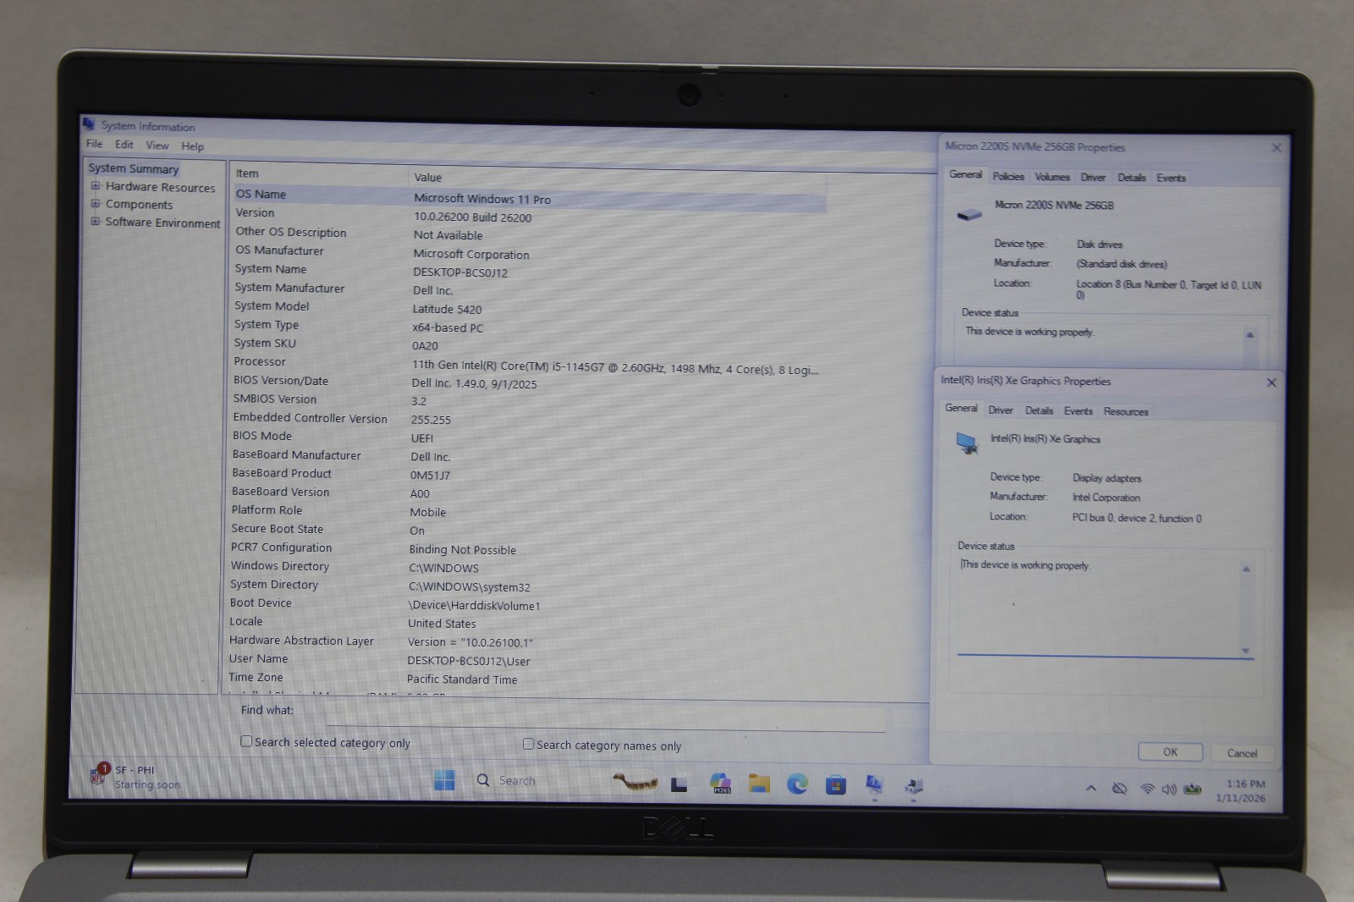
Task: Click the Item column header
Action: (320, 174)
